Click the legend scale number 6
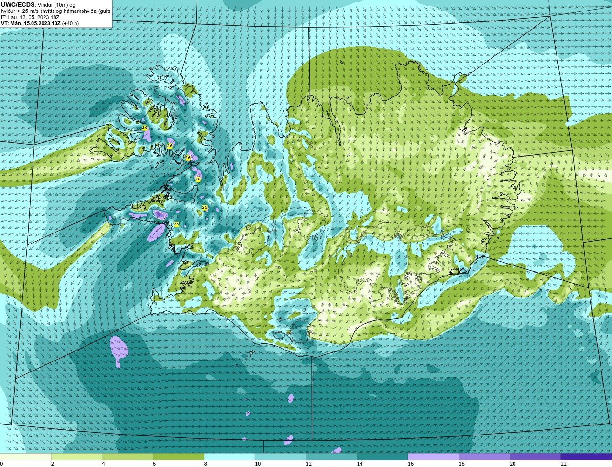 (x=154, y=464)
